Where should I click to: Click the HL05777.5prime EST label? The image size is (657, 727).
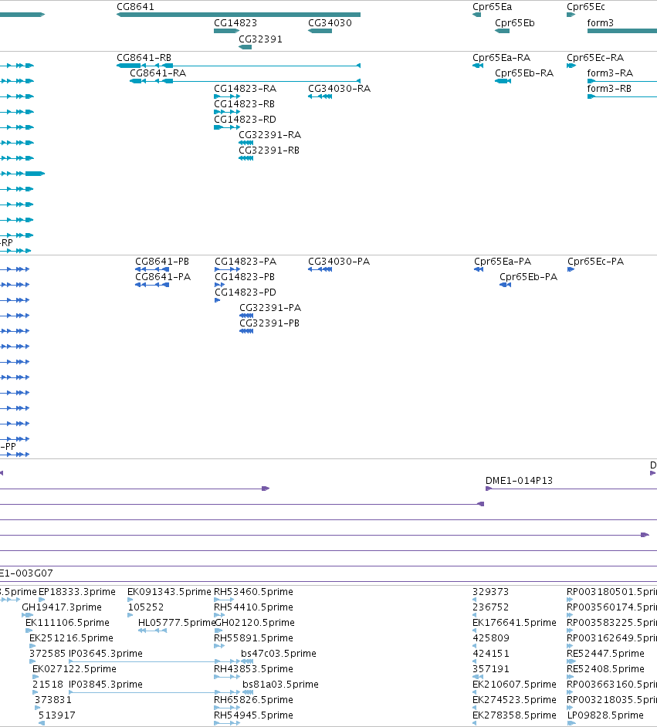click(177, 623)
